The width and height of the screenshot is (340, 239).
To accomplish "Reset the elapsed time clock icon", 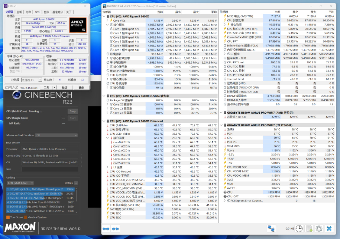I will pos(299,228).
